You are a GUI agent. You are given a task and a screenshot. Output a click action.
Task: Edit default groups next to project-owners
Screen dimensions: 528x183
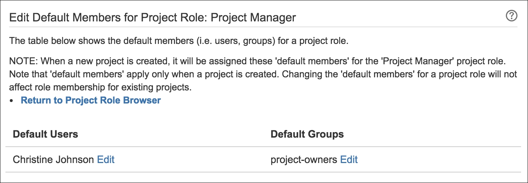(349, 159)
